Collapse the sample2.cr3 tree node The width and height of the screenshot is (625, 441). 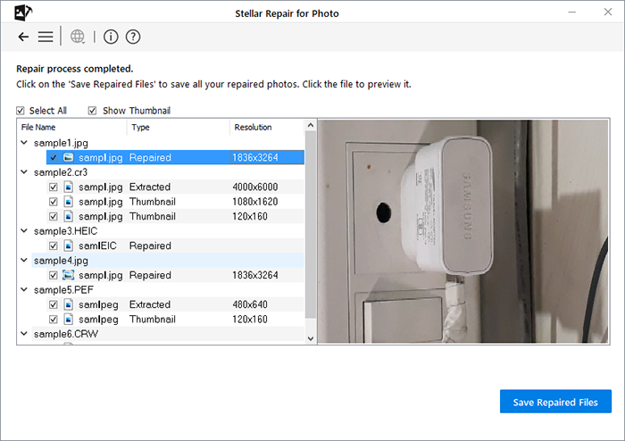(24, 171)
